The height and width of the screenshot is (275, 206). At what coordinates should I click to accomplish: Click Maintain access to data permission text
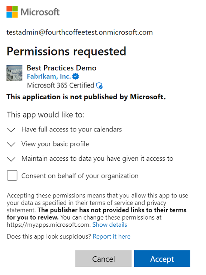[97, 158]
